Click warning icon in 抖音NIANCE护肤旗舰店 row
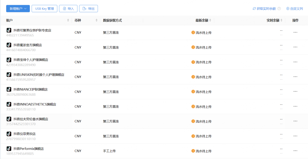This screenshot has width=308, height=159. pyautogui.click(x=193, y=92)
